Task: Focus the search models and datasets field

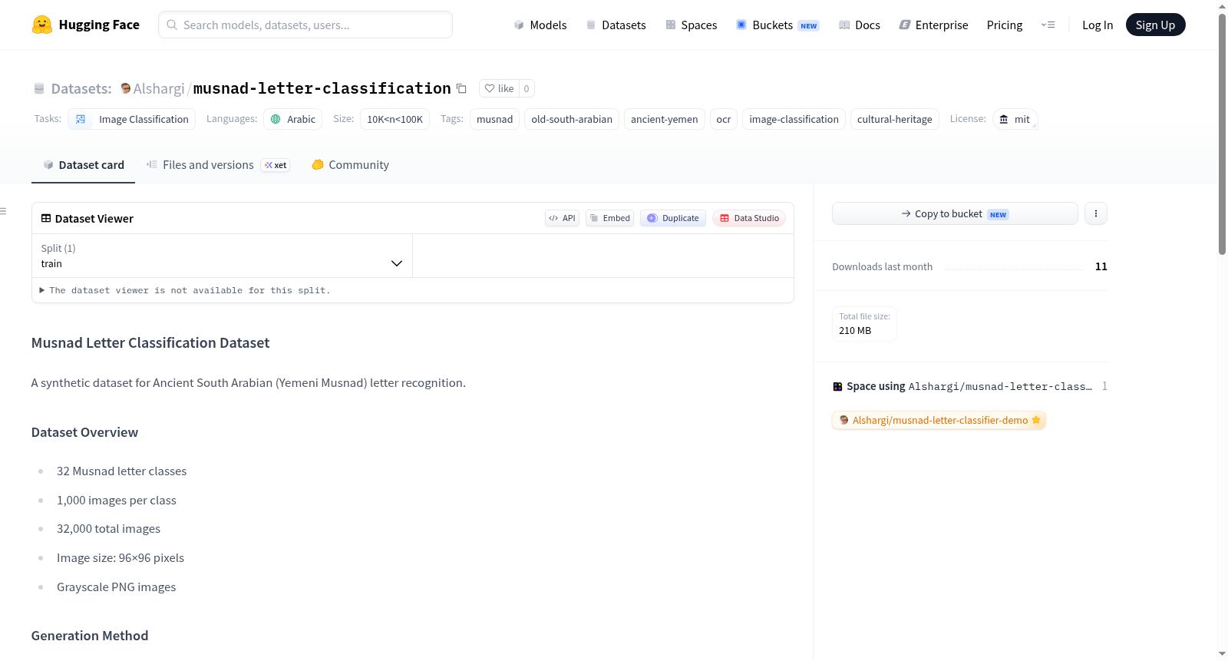Action: click(305, 25)
